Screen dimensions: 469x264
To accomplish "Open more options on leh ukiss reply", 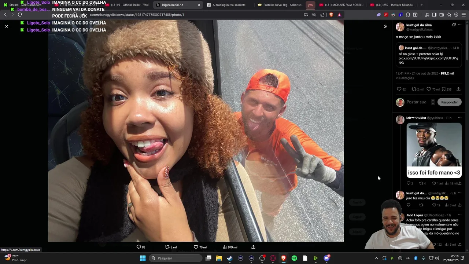I will (x=460, y=118).
